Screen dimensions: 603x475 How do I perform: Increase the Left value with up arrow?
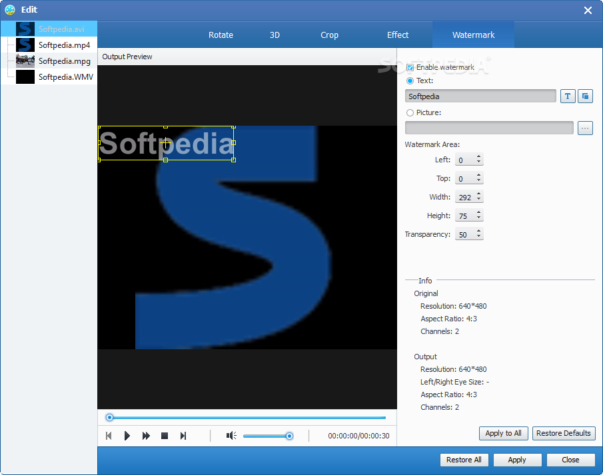click(479, 156)
